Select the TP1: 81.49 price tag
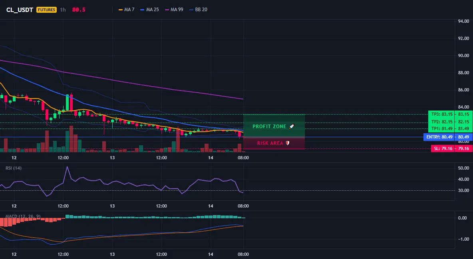Image resolution: width=473 pixels, height=259 pixels. pyautogui.click(x=442, y=129)
